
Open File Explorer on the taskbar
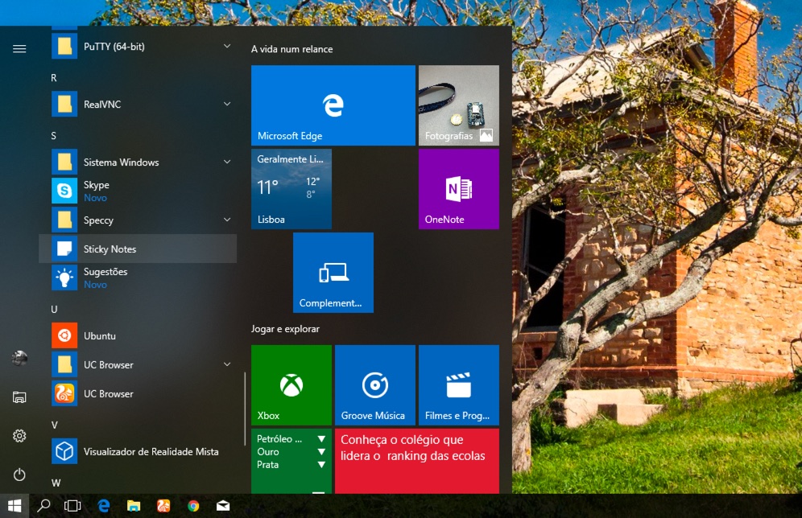[x=134, y=506]
